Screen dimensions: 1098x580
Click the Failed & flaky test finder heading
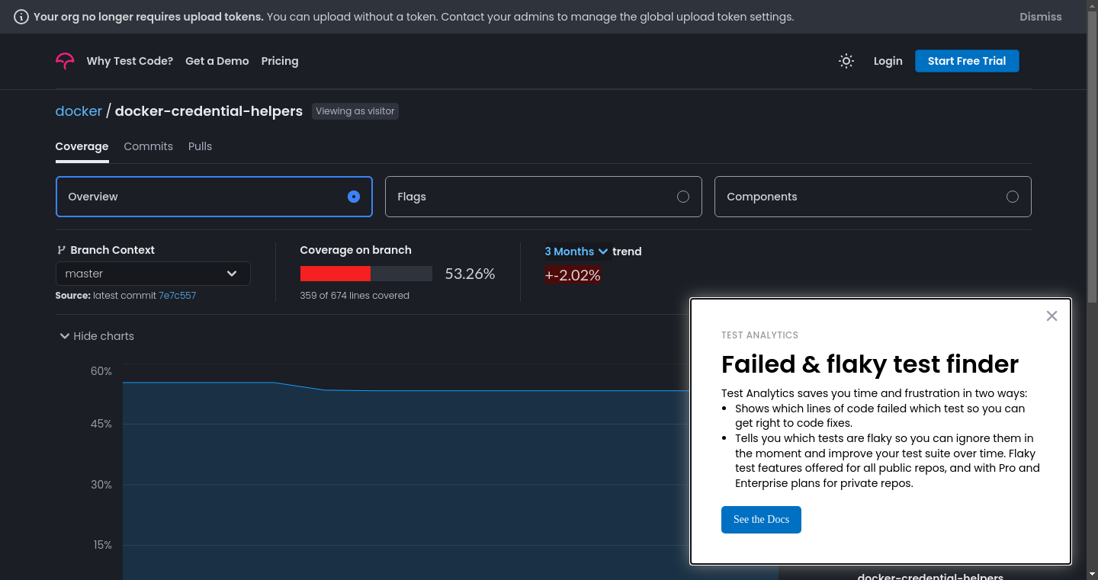pos(870,364)
